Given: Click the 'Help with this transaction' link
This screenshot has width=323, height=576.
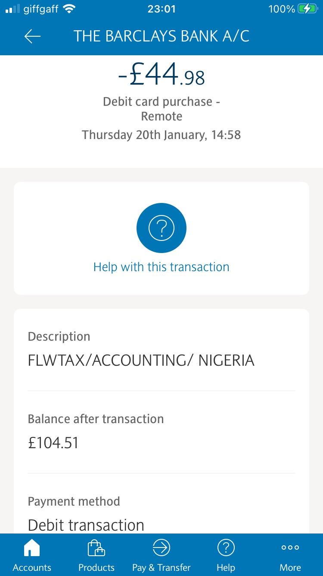Looking at the screenshot, I should point(161,267).
